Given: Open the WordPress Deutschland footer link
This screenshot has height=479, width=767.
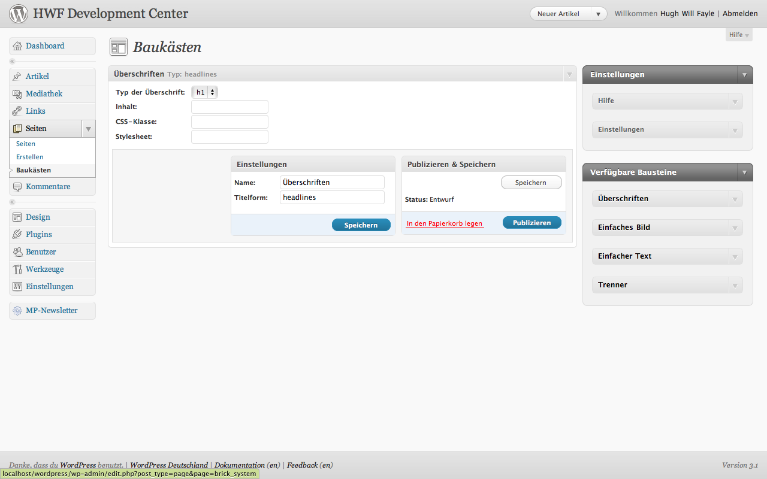Looking at the screenshot, I should point(169,465).
